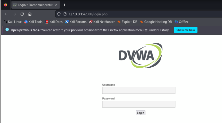Open the Kali Docs bookmark
Viewport: 222px width, 123px height.
[x=54, y=22]
